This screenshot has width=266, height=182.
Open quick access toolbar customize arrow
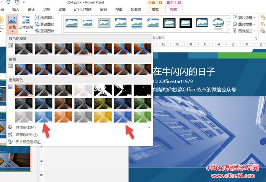point(24,2)
